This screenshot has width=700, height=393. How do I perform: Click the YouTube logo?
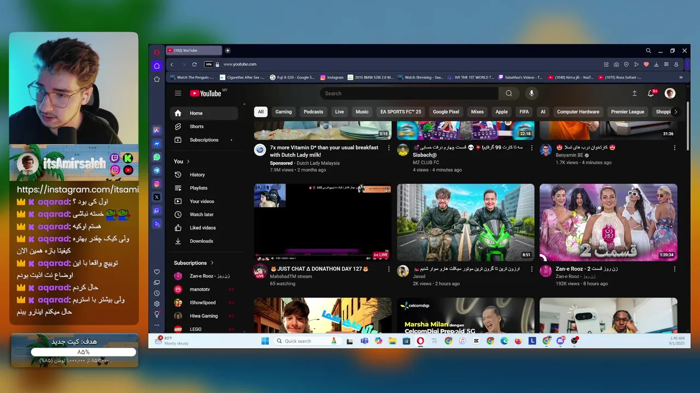click(x=206, y=93)
